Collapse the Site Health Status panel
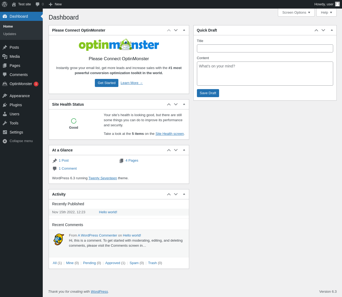 point(184,104)
